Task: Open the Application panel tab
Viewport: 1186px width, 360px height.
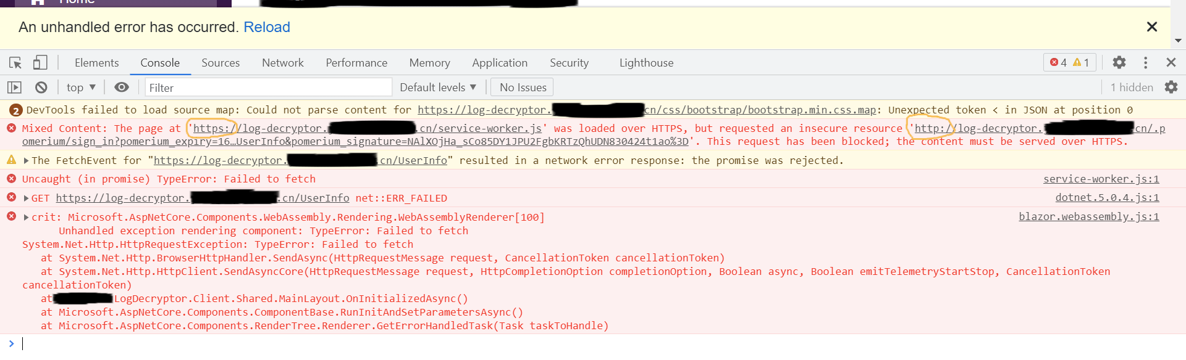Action: pyautogui.click(x=500, y=62)
